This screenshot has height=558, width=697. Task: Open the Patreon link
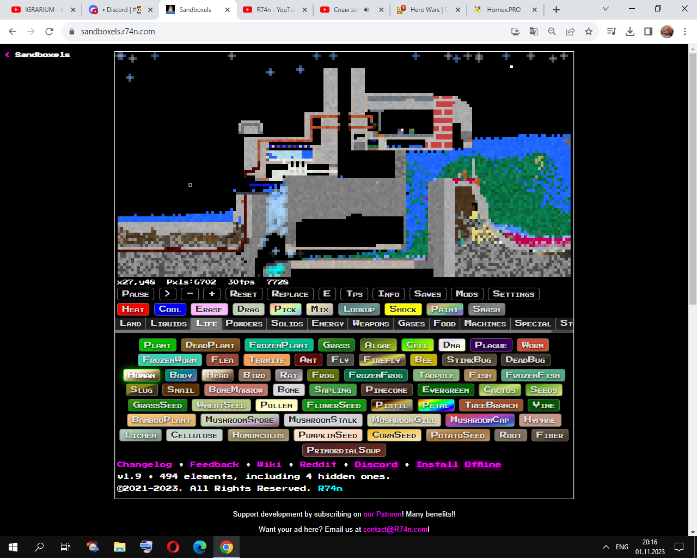(382, 514)
